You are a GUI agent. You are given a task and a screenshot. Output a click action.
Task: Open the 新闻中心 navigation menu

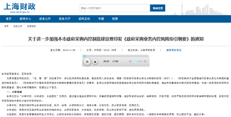point(25,19)
